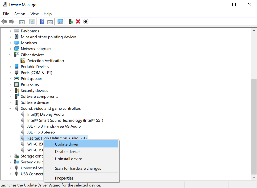Viewport: 257px width, 188px height.
Task: Expand the Portable Devices node
Action: (x=10, y=67)
